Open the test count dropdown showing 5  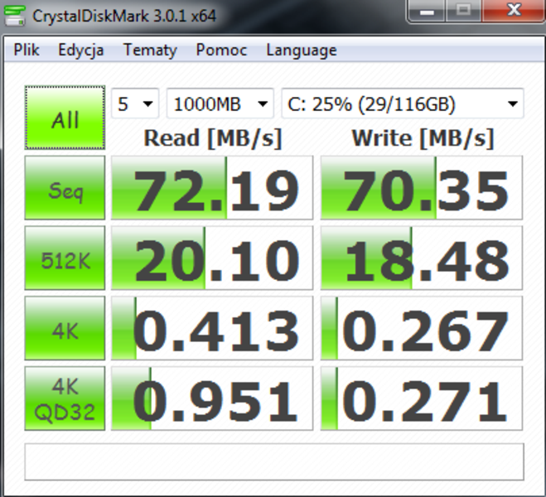coord(135,104)
